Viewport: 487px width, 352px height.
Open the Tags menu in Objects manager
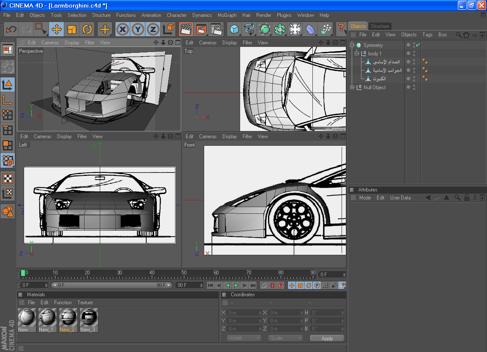click(427, 35)
